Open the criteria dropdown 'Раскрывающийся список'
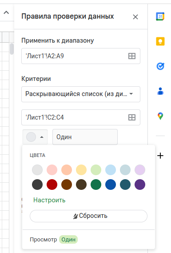Screen dimensions: 171x253 [81, 94]
